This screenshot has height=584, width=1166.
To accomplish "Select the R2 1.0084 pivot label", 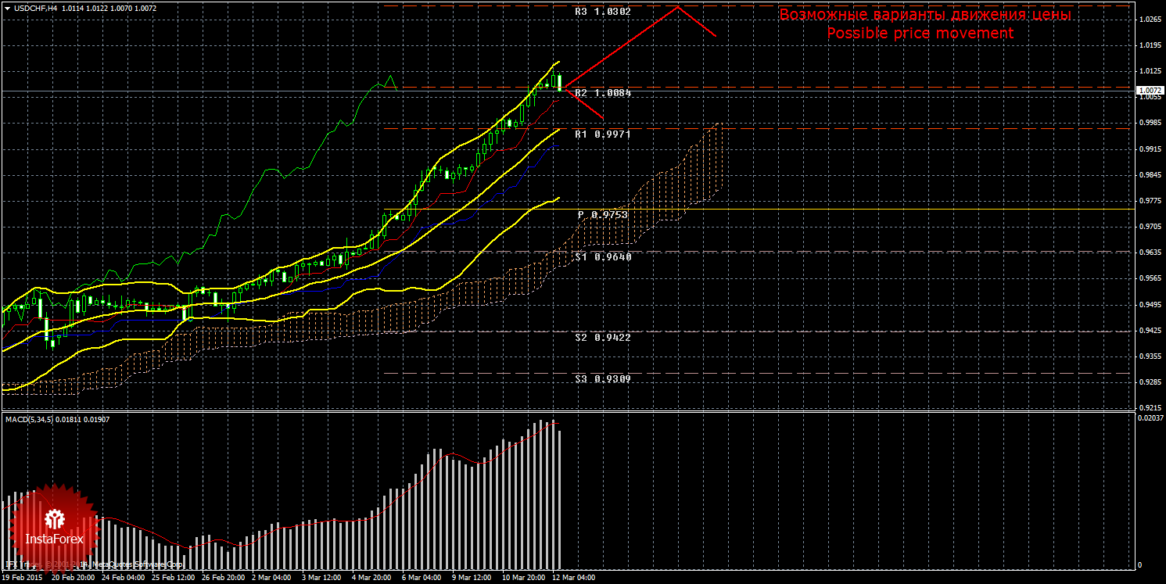I will [x=602, y=93].
